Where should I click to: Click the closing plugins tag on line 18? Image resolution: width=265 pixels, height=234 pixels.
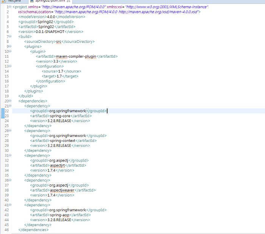point(34,91)
